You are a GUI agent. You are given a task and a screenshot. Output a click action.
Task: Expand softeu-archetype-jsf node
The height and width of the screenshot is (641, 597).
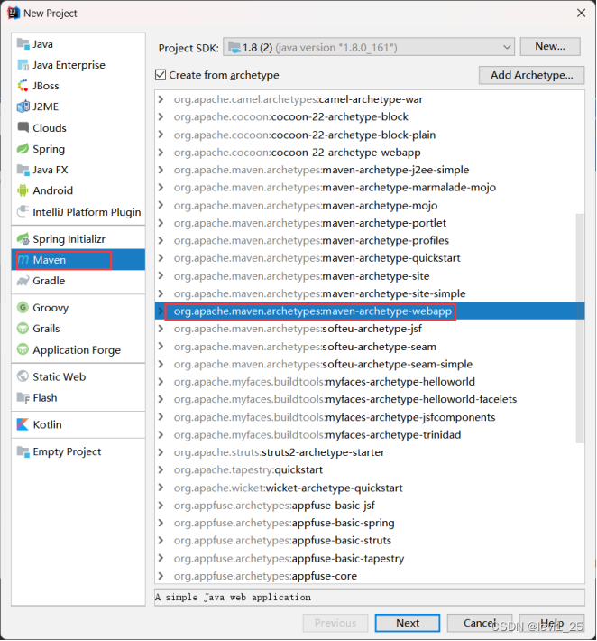[x=161, y=329]
